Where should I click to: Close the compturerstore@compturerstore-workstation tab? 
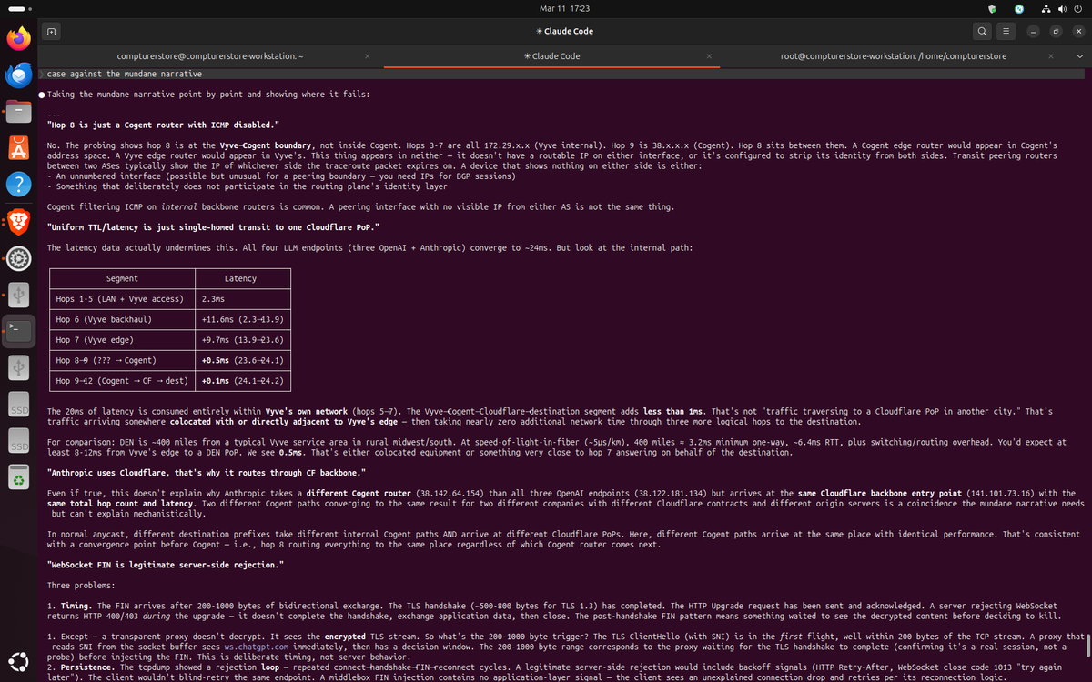(x=367, y=56)
